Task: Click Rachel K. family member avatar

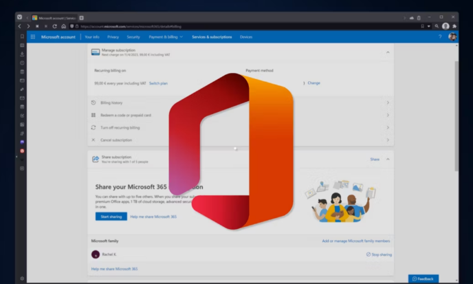Action: [96, 254]
